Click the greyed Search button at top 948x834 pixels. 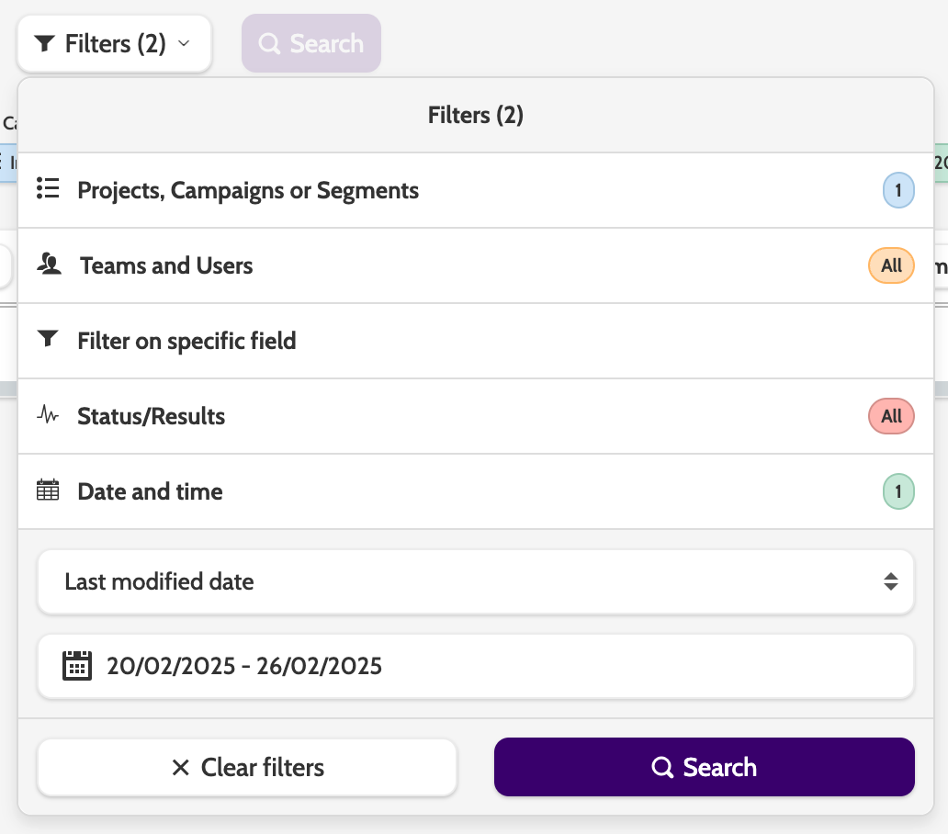click(311, 43)
